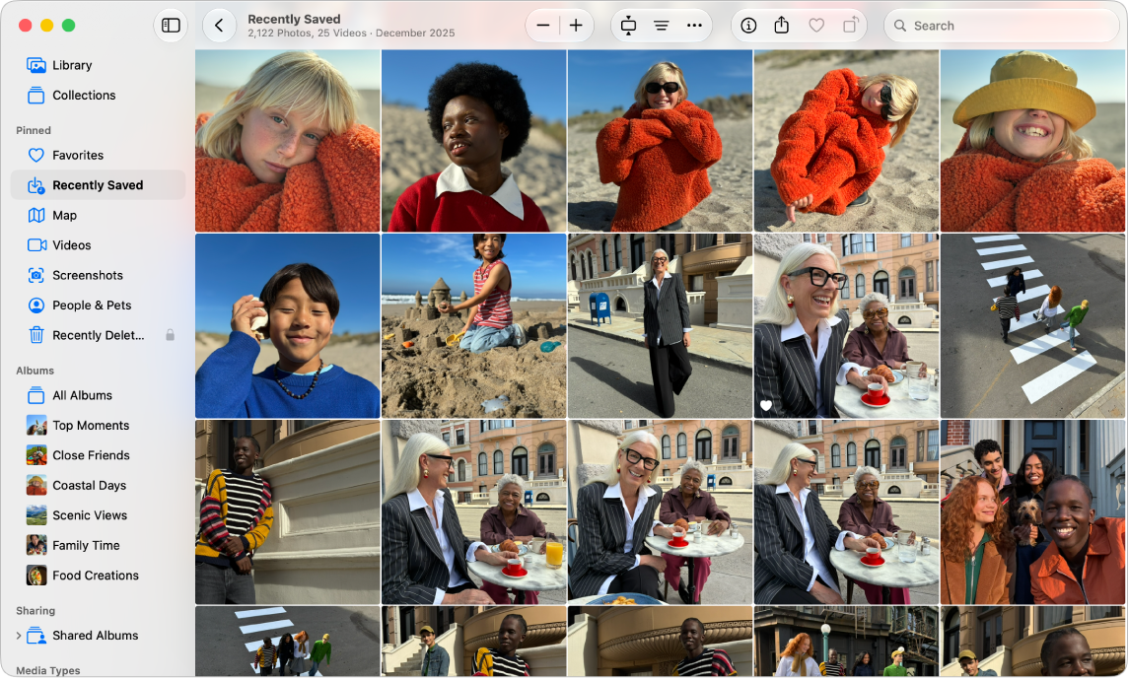The width and height of the screenshot is (1128, 680).
Task: Open People & Pets
Action: click(98, 306)
